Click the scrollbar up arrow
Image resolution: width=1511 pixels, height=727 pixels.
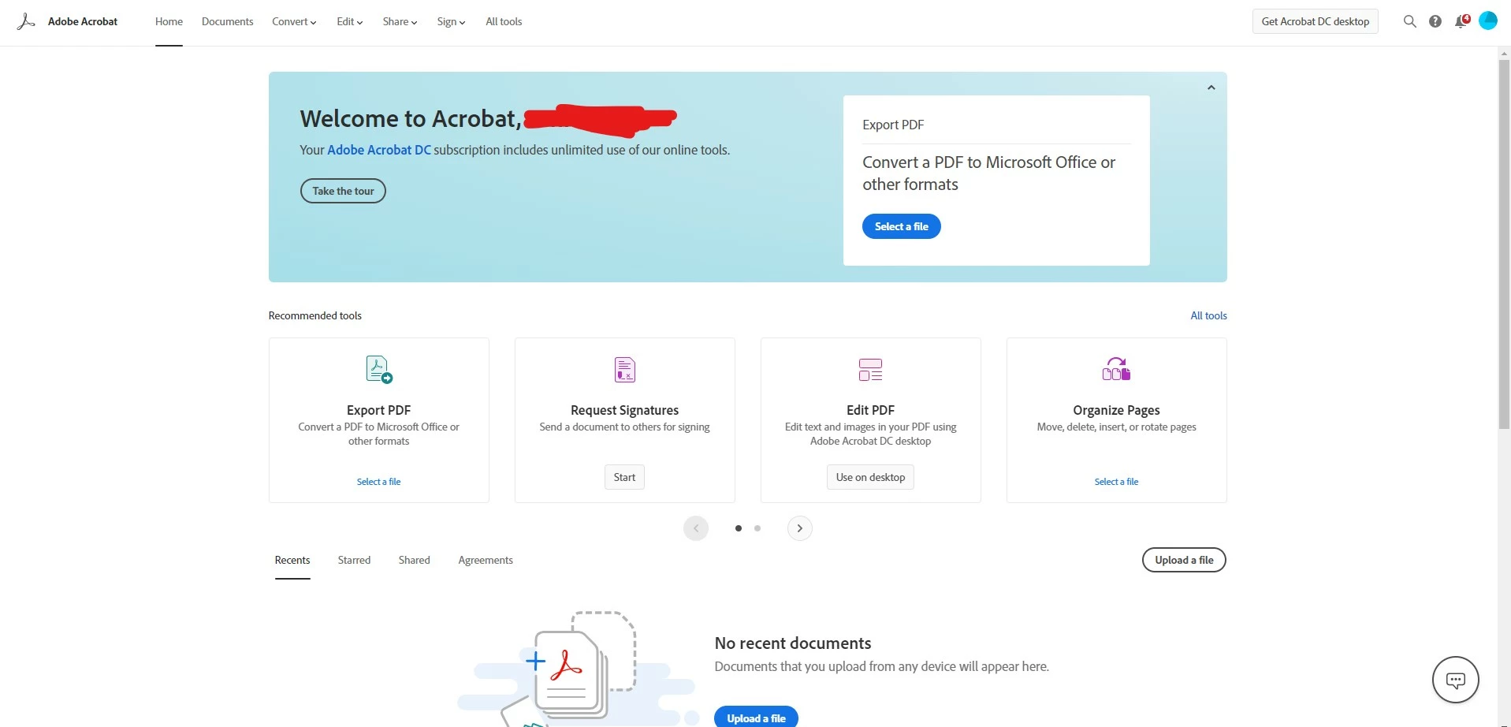tap(1504, 53)
